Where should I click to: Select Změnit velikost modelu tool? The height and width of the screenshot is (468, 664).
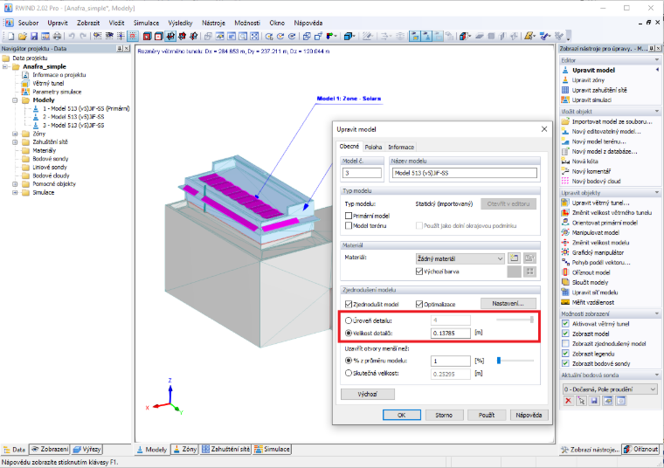point(600,243)
